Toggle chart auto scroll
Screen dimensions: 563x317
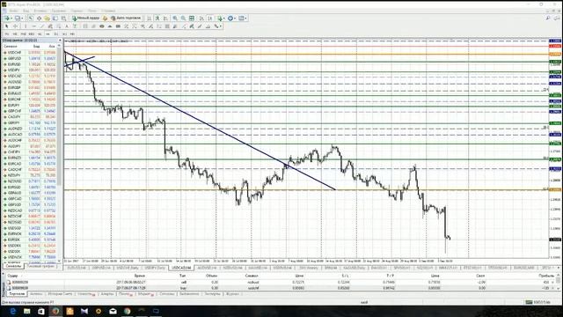(x=201, y=18)
